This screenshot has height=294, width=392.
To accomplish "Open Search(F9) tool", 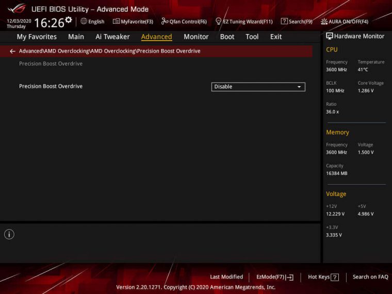I will point(297,22).
